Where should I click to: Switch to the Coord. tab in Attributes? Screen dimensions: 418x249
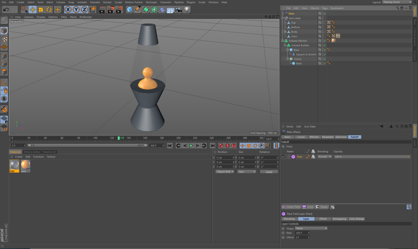301,137
